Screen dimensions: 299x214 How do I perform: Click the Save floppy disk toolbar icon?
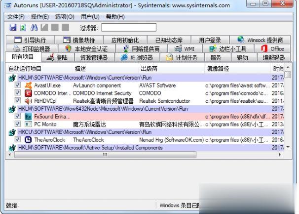pos(13,28)
